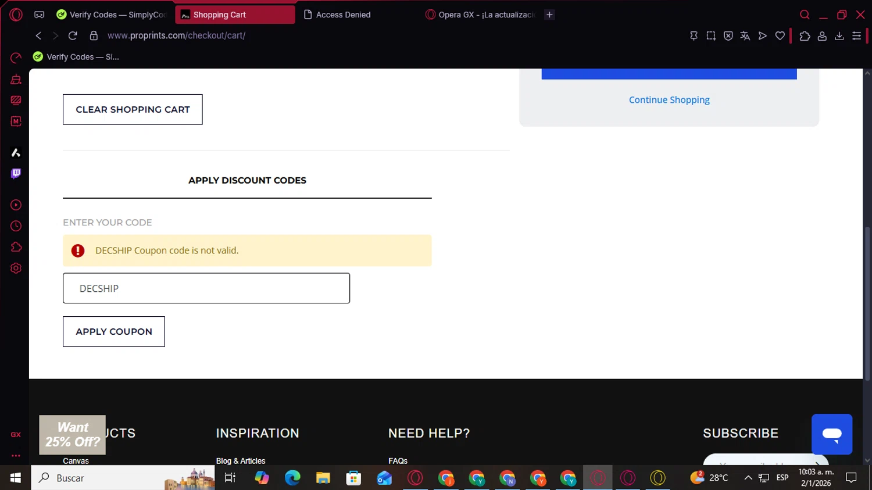Viewport: 872px width, 490px height.
Task: Click the translate page icon
Action: click(745, 36)
